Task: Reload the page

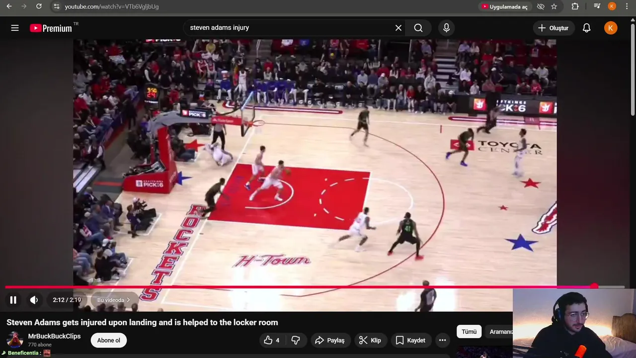Action: [x=39, y=6]
